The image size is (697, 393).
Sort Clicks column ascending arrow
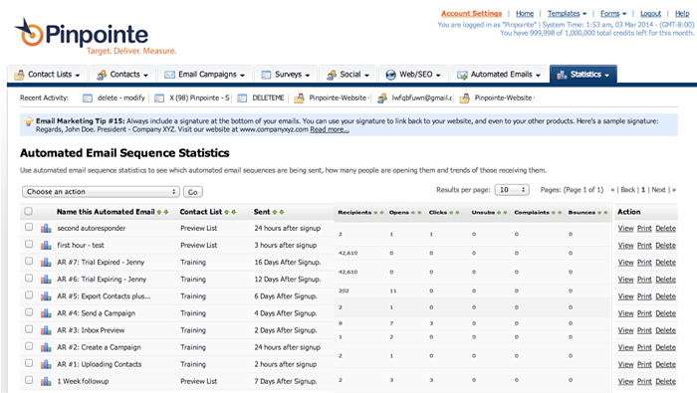click(451, 213)
